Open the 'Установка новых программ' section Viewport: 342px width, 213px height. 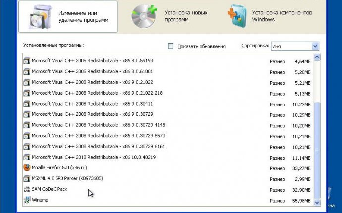click(169, 16)
